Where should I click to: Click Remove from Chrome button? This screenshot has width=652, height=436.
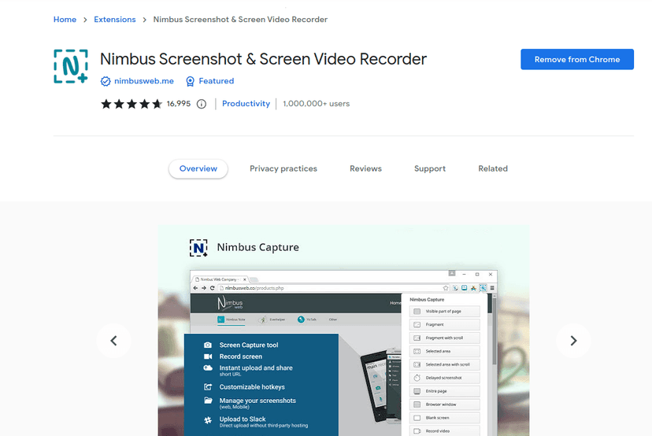tap(577, 60)
